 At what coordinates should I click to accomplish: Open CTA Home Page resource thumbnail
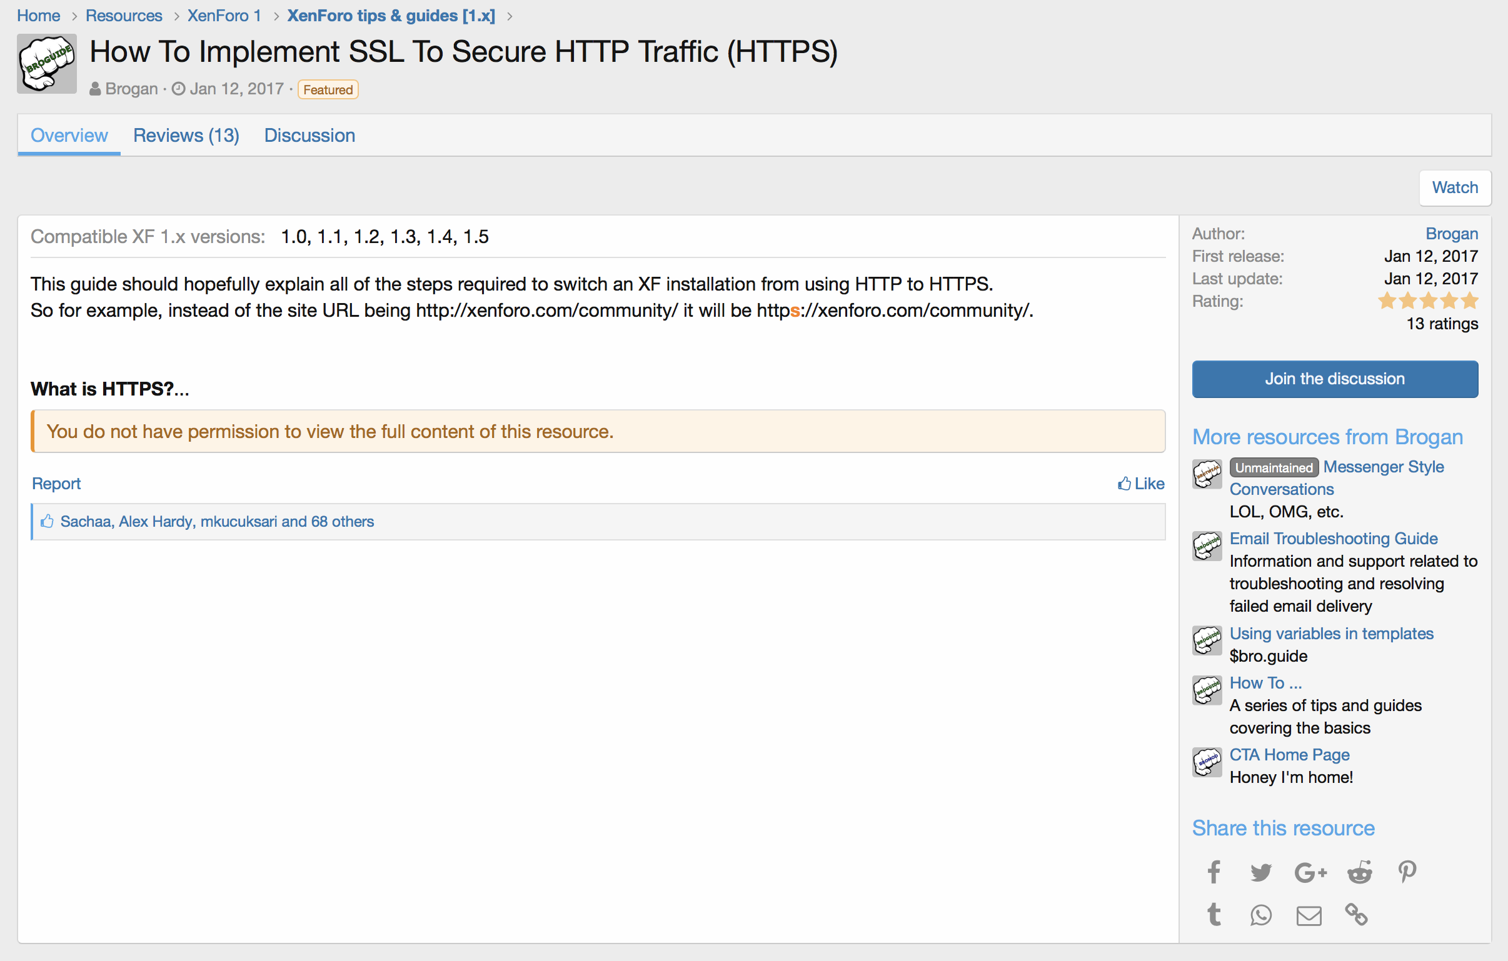[x=1207, y=762]
